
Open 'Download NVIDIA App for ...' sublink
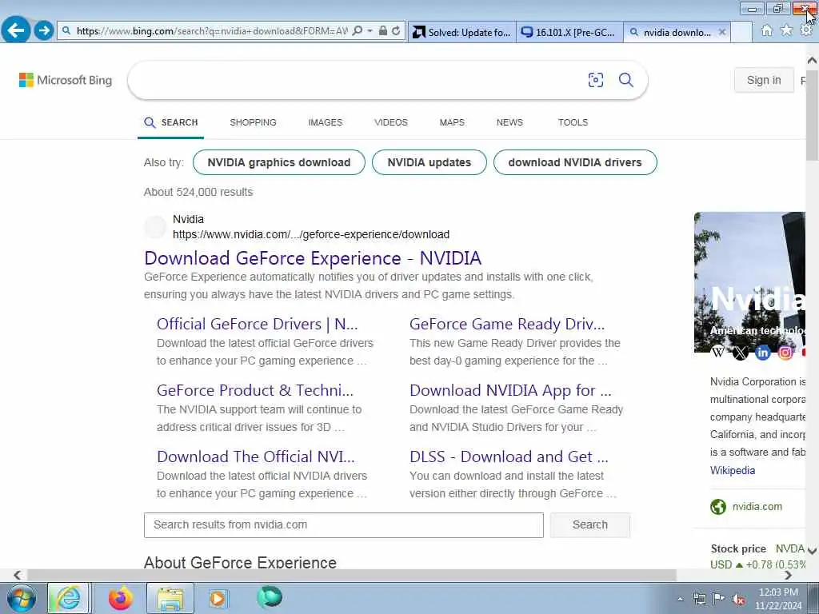click(x=510, y=390)
